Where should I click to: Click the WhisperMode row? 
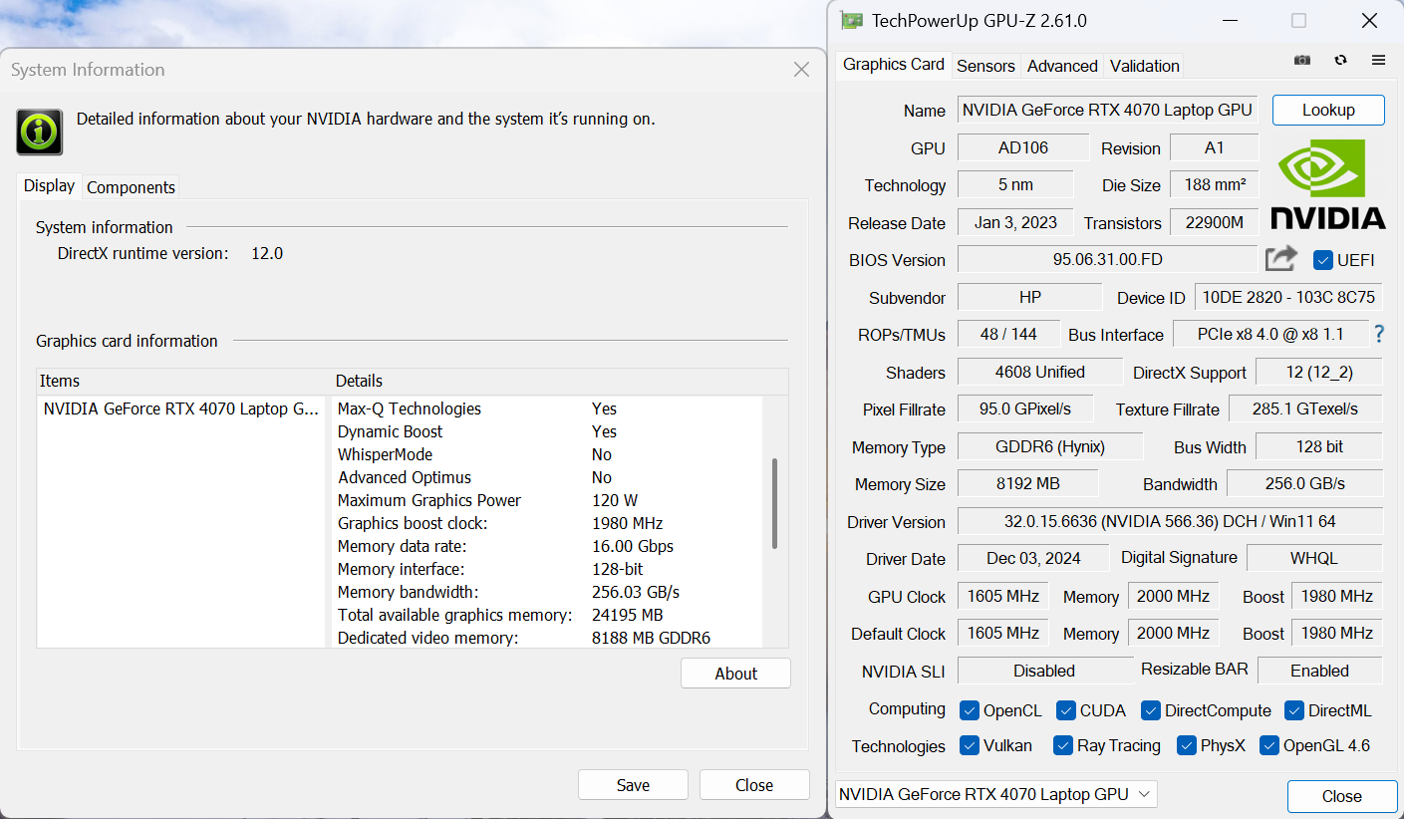[x=547, y=454]
